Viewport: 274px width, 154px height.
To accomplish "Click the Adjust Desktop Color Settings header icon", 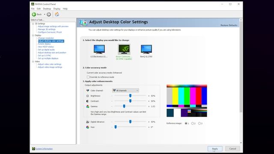I will pyautogui.click(x=83, y=23).
